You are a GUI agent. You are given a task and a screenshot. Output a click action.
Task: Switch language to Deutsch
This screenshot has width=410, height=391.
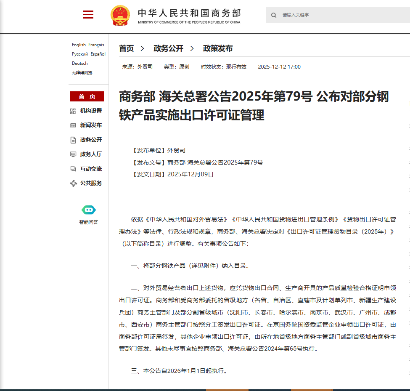pyautogui.click(x=79, y=63)
